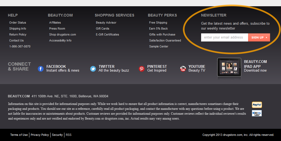The width and height of the screenshot is (281, 141).
Task: Open the iPad app thumbnail image
Action: click(x=229, y=67)
